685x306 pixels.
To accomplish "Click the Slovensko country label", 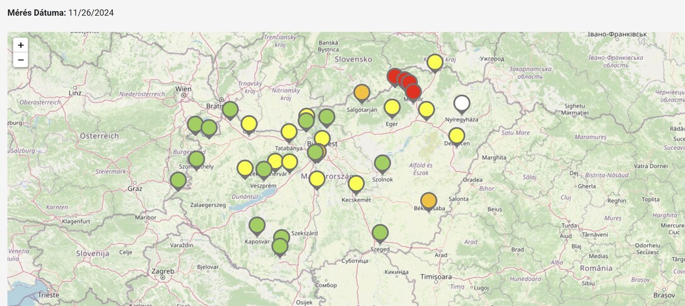I will click(353, 59).
